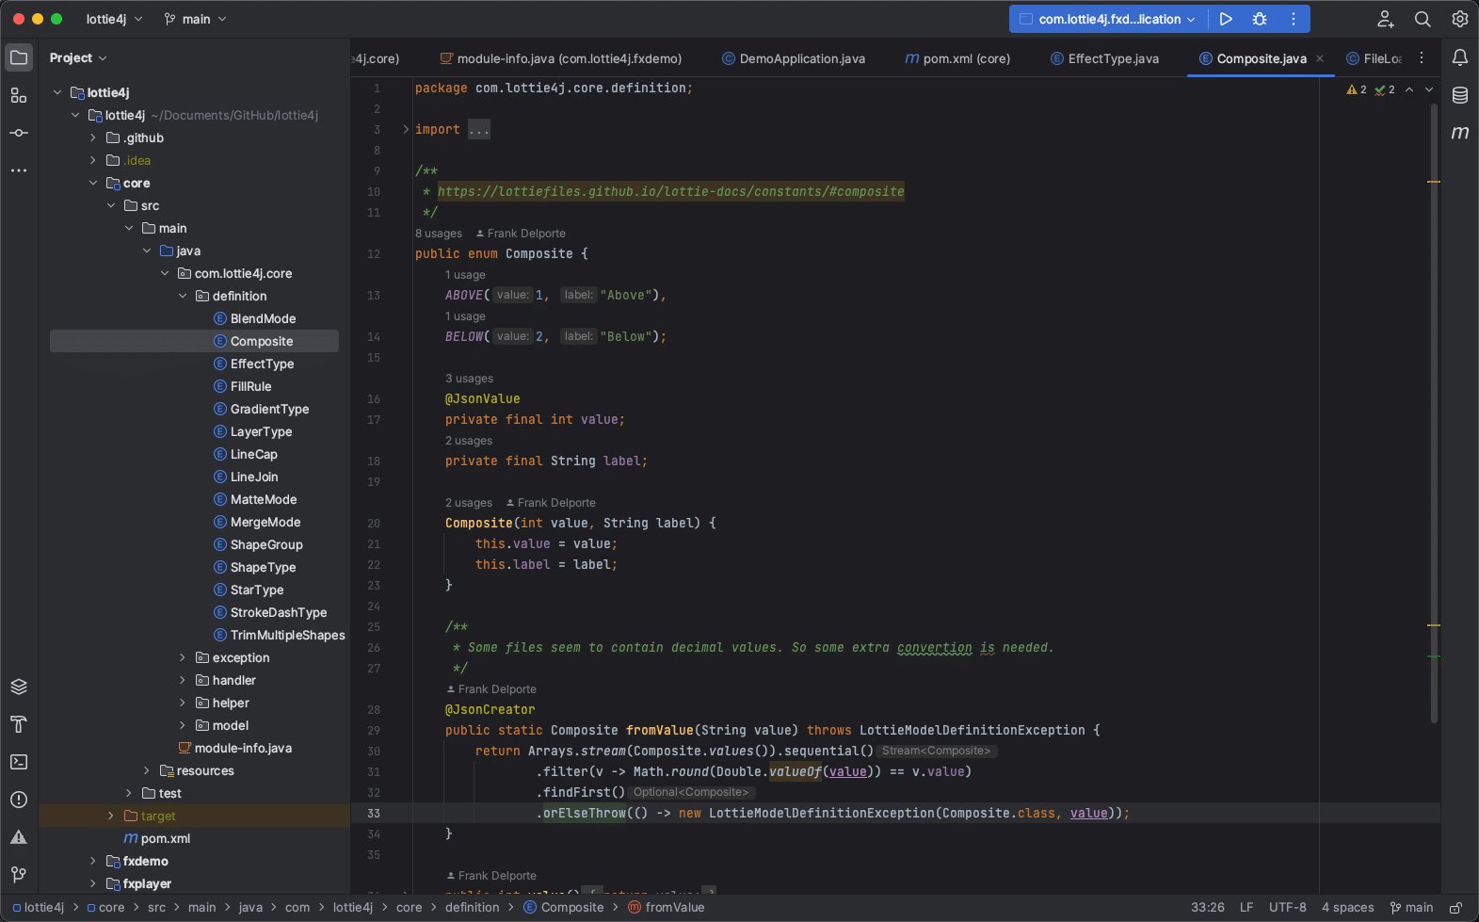Expand the folded import block
Viewport: 1479px width, 922px height.
click(406, 129)
